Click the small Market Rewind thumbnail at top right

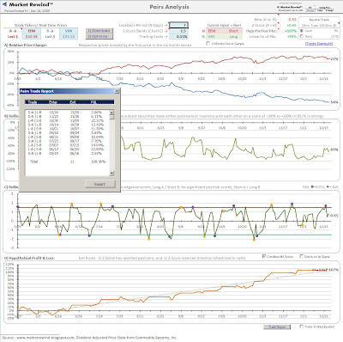(290, 8)
